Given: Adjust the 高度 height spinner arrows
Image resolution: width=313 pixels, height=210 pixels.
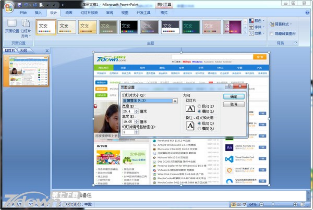Looking at the screenshot, I should click(x=137, y=121).
